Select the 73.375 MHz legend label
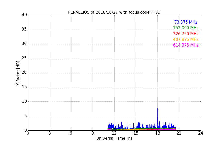This screenshot has width=223, height=149. pyautogui.click(x=186, y=22)
